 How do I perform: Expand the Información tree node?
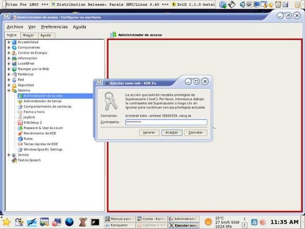tap(9, 58)
